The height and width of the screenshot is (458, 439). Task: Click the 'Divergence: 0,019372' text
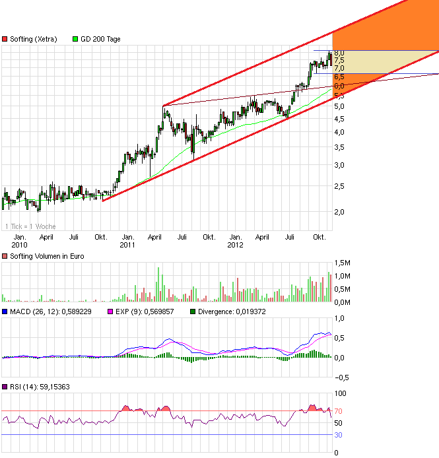click(232, 311)
